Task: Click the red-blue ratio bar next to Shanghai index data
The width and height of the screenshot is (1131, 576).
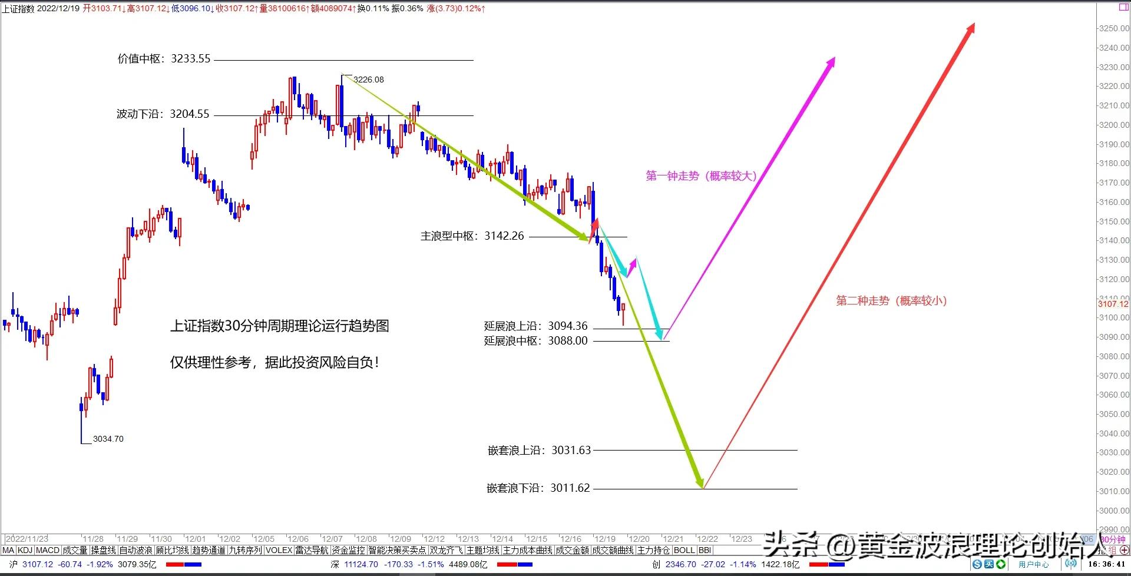Action: (x=184, y=564)
